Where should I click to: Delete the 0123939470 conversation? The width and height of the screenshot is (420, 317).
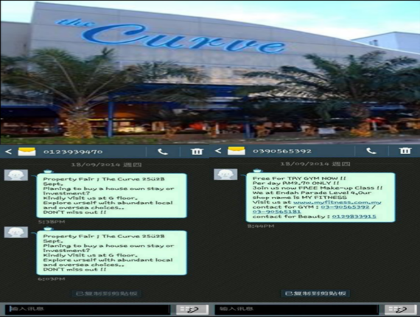[197, 152]
